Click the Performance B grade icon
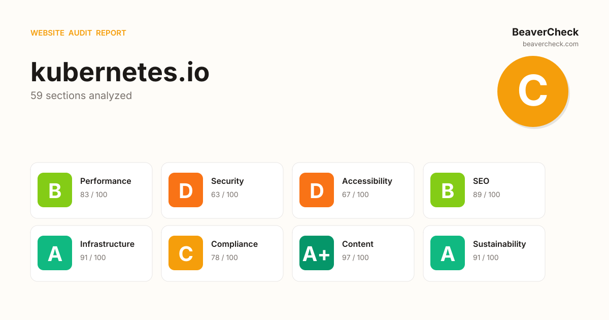The image size is (609, 320). tap(55, 190)
